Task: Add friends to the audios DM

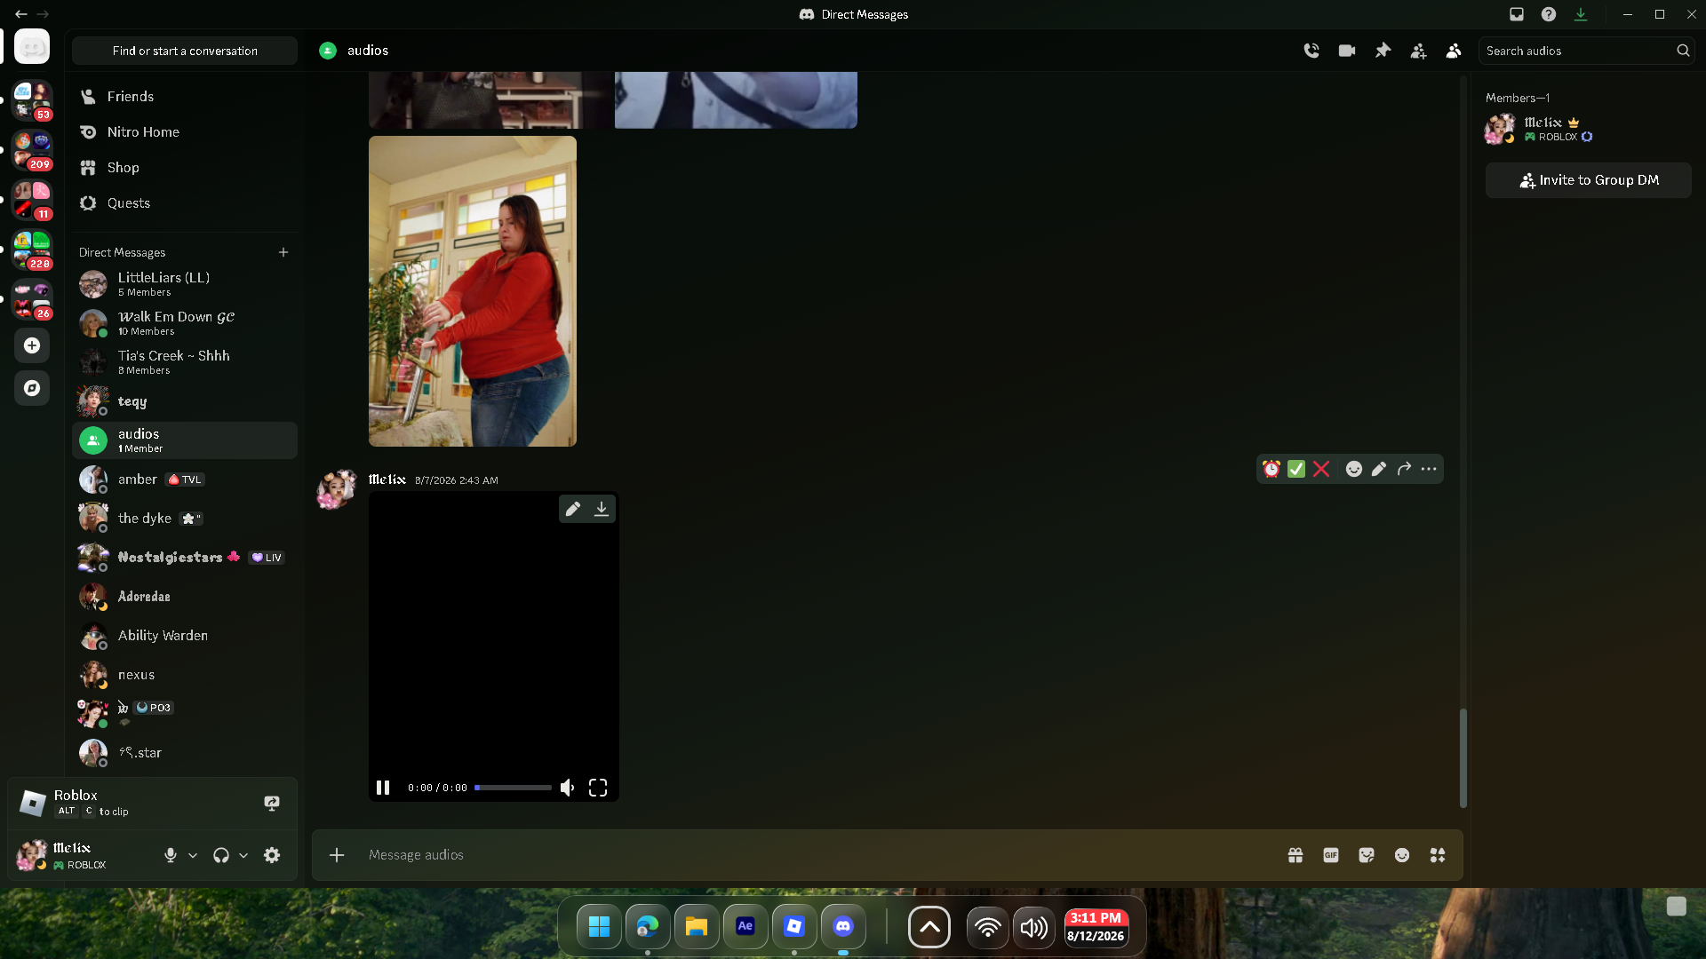Action: click(1418, 51)
